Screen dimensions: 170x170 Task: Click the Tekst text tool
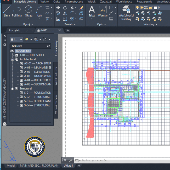92,11
